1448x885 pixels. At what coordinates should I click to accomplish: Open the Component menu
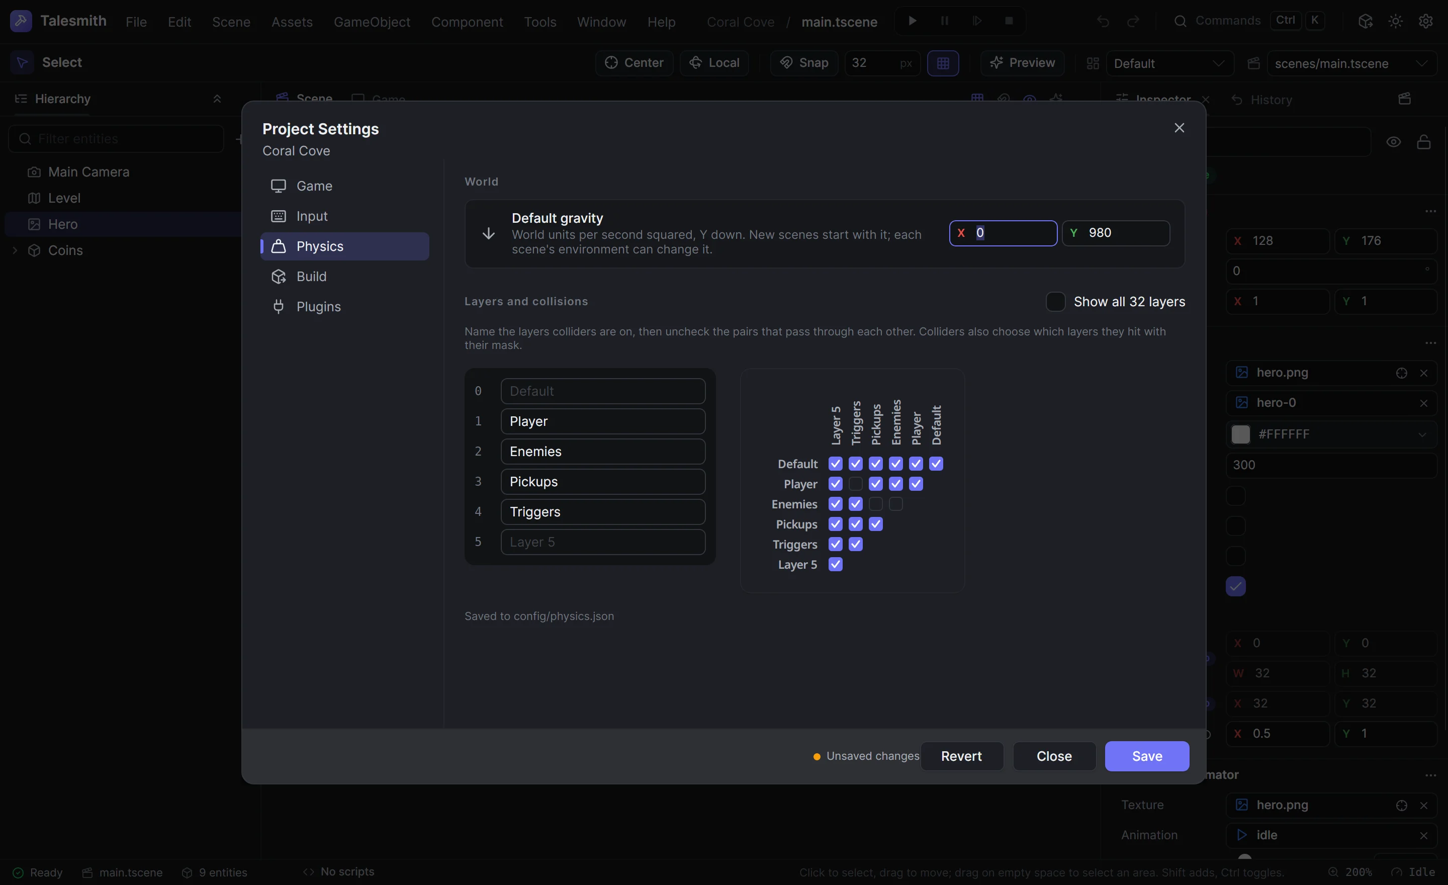pyautogui.click(x=467, y=22)
